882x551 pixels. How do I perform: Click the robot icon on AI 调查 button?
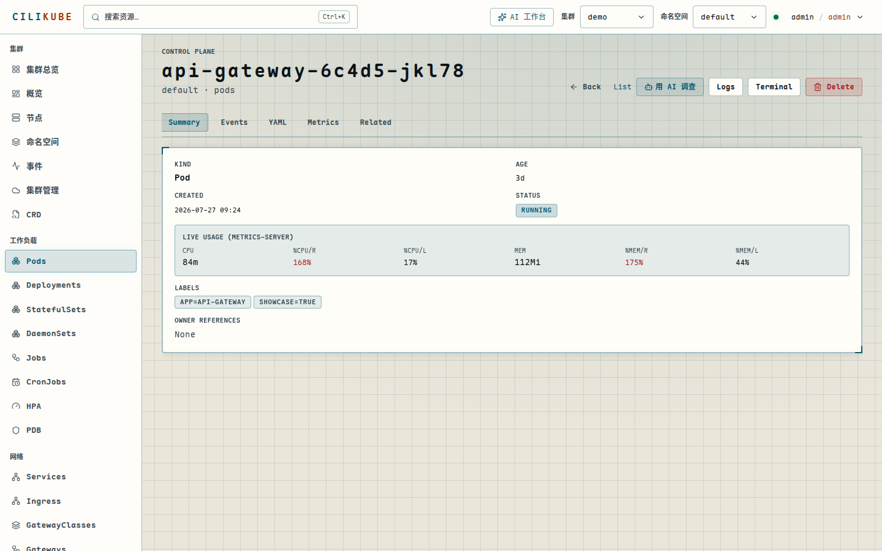click(x=649, y=87)
